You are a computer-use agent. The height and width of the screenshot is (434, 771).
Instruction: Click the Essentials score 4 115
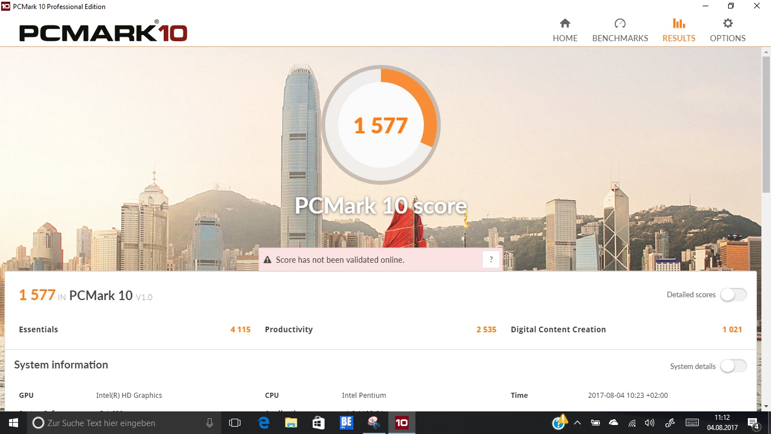point(240,329)
